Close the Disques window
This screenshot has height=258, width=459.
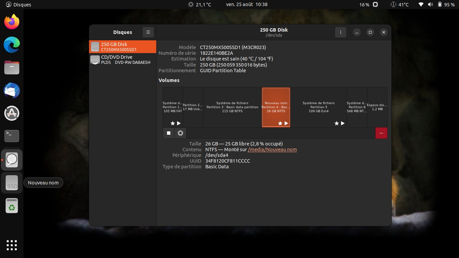383,32
